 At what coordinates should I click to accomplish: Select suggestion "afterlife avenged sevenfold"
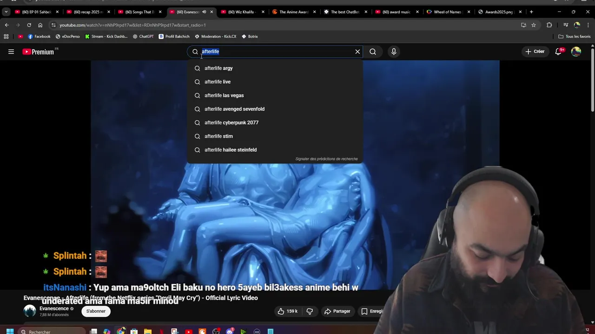275,109
